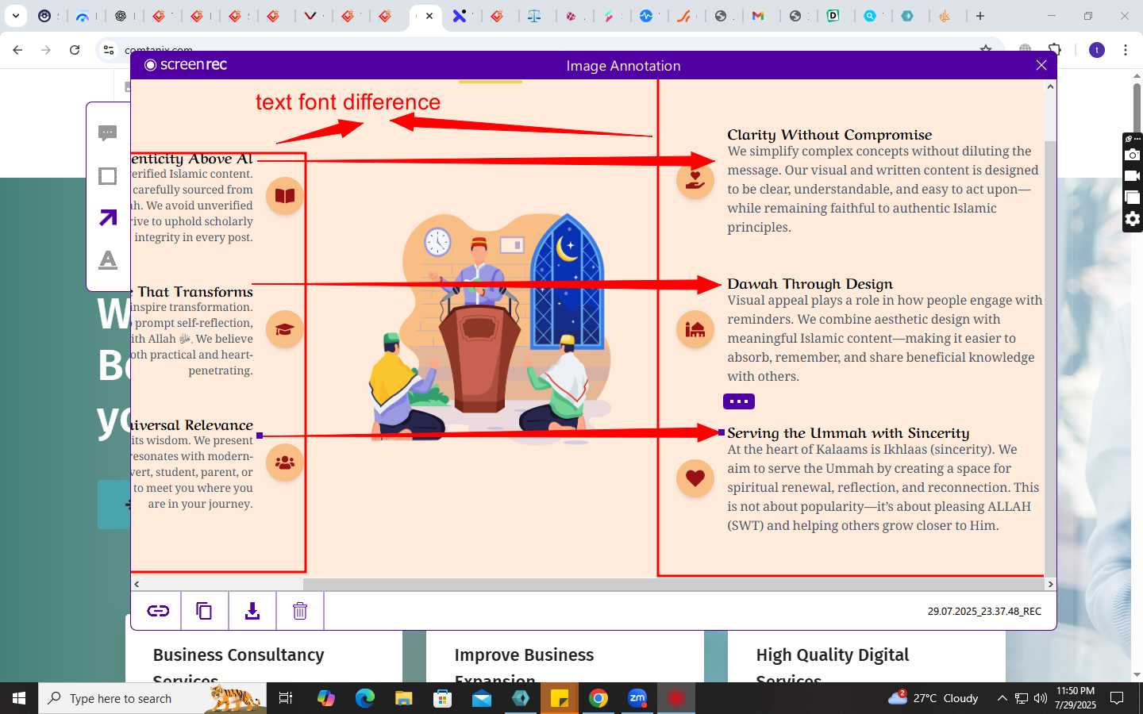
Task: Open a new Chrome tab
Action: click(980, 16)
